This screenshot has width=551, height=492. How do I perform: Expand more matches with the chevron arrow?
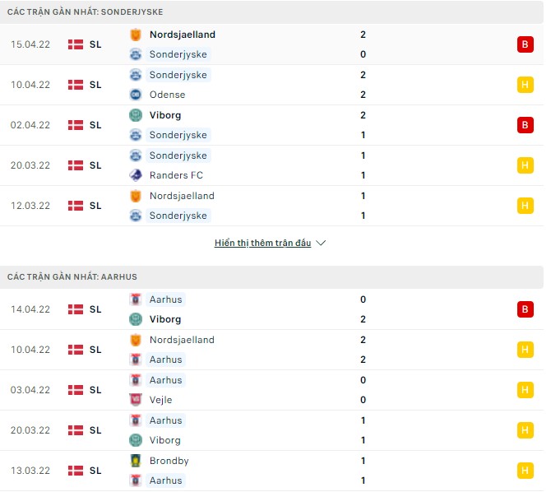click(x=321, y=244)
